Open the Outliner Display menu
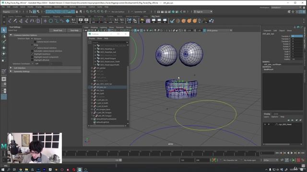 [92, 38]
